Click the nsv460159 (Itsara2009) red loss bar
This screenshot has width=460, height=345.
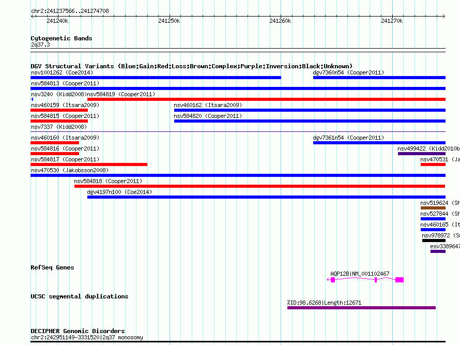(59, 110)
